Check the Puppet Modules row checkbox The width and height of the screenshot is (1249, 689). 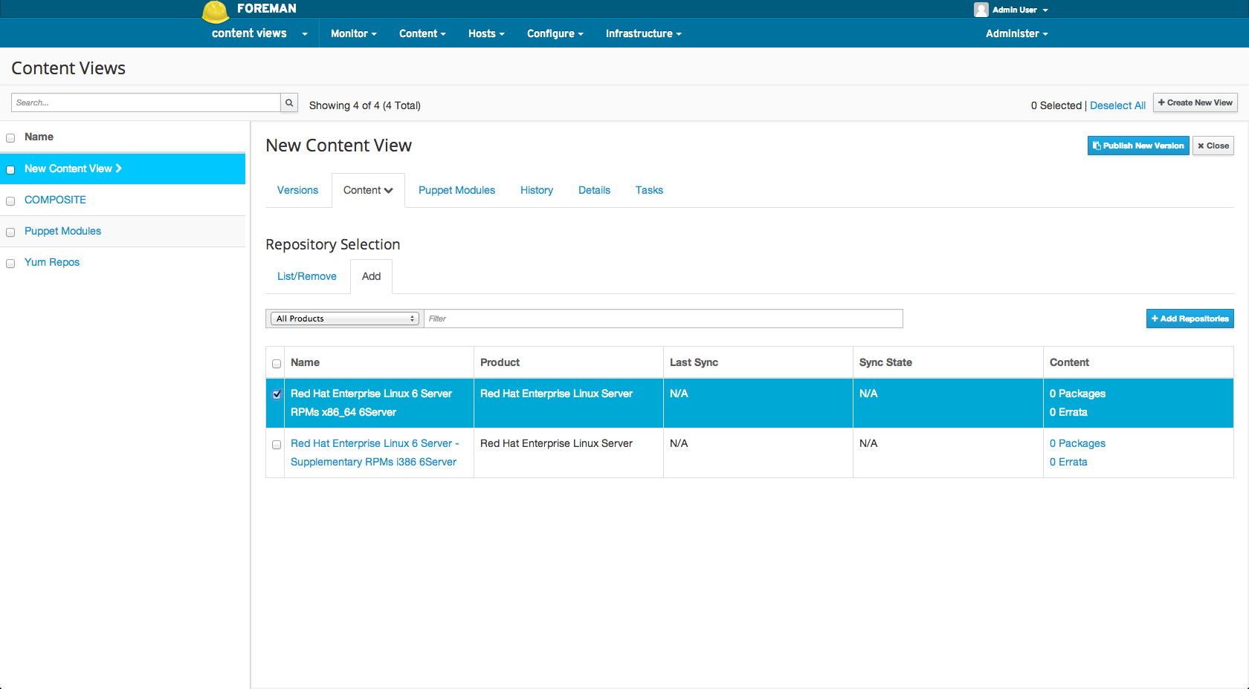coord(10,232)
